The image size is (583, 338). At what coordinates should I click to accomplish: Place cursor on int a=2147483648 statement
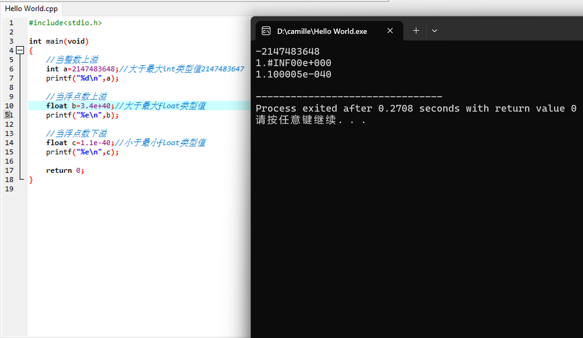click(82, 69)
